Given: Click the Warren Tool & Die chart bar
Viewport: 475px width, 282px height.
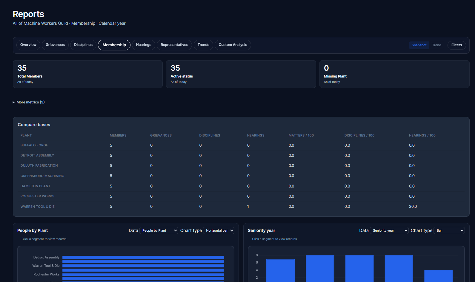Looking at the screenshot, I should coord(143,266).
